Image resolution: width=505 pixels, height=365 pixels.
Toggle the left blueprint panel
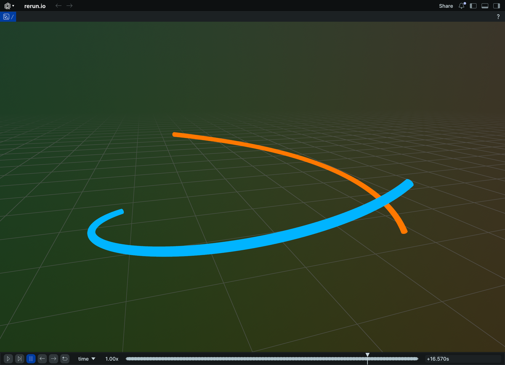tap(473, 6)
